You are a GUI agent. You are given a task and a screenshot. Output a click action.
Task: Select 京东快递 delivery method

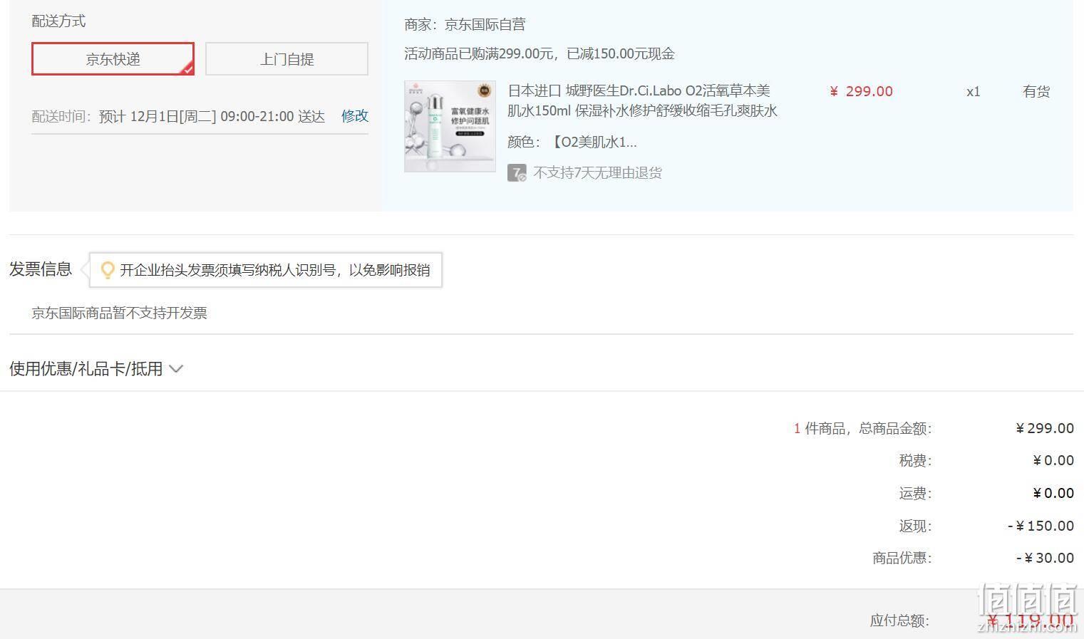pos(113,58)
